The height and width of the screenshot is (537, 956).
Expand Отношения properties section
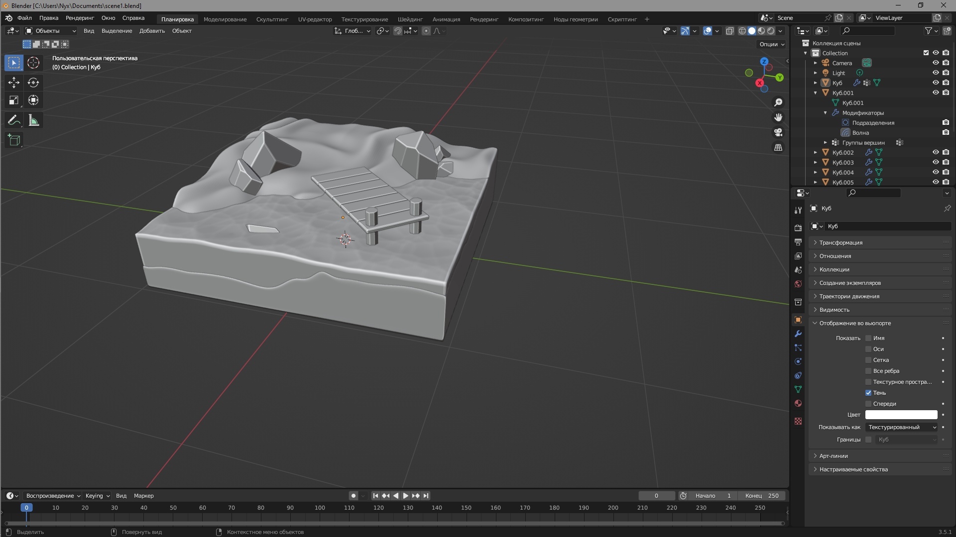click(x=835, y=256)
